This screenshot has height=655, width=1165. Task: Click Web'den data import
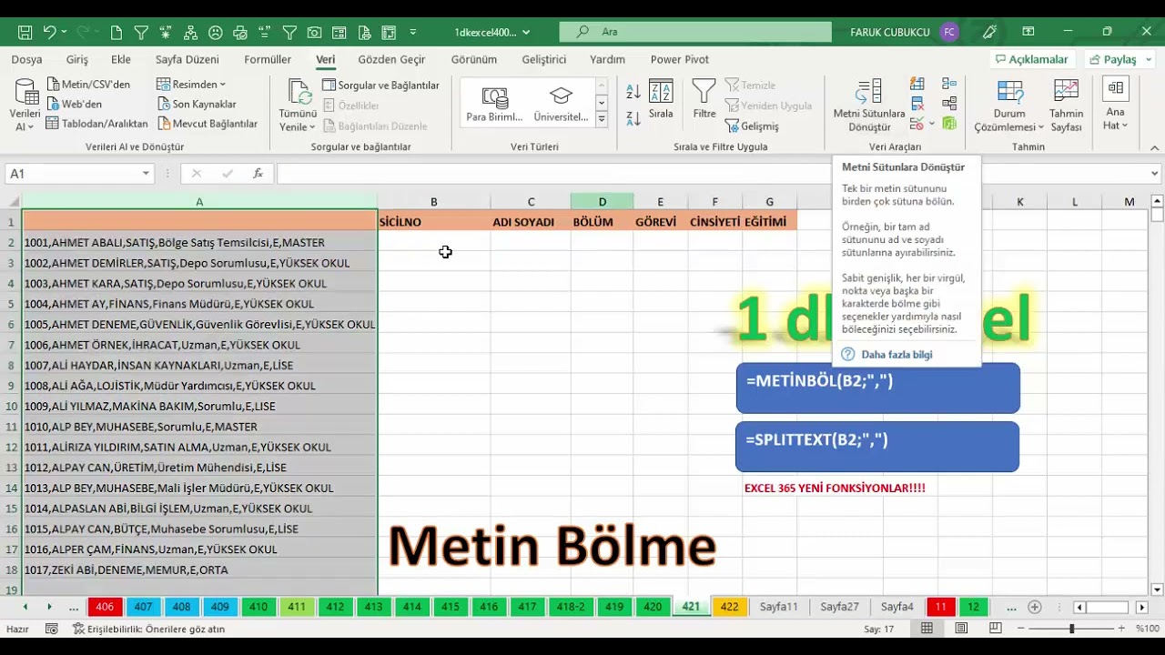75,104
